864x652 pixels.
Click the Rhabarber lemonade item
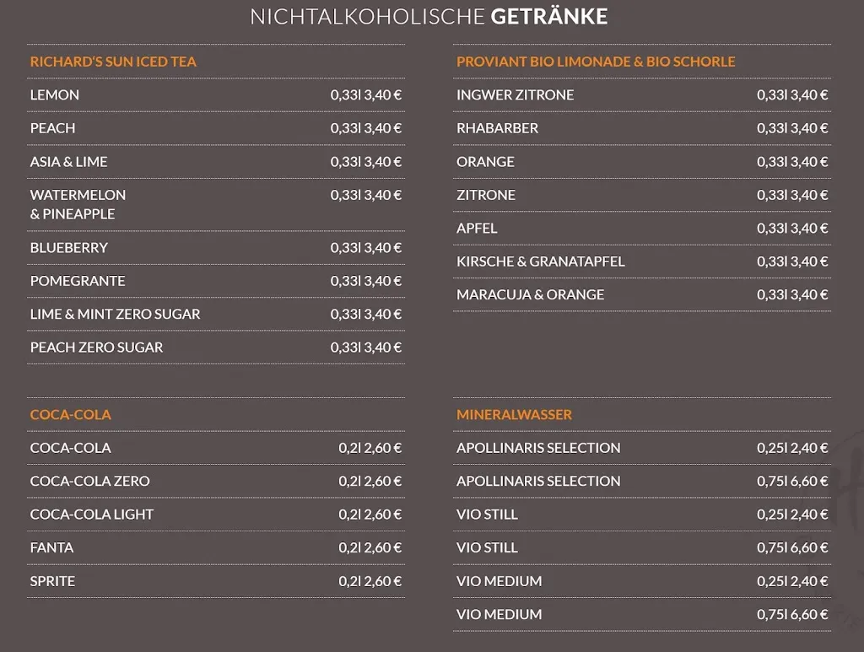(x=497, y=128)
